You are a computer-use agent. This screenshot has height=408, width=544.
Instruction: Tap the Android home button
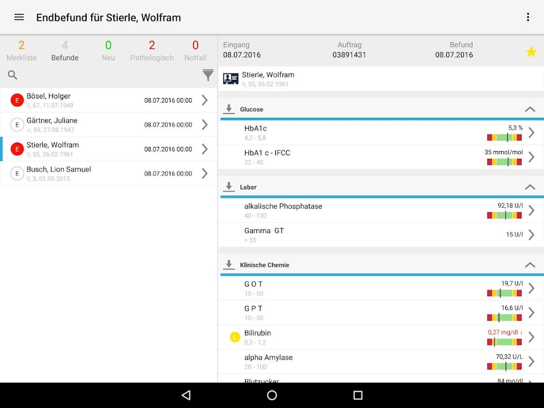click(272, 395)
